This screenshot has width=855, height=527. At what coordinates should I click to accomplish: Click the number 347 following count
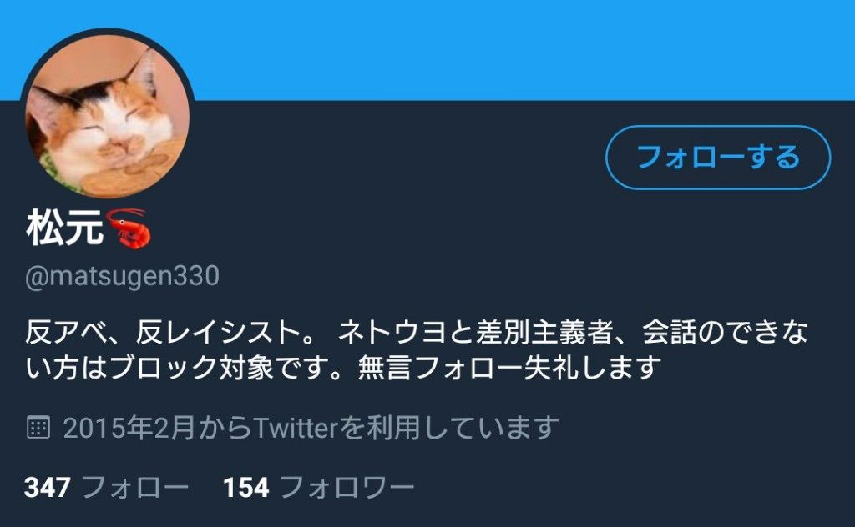48,487
